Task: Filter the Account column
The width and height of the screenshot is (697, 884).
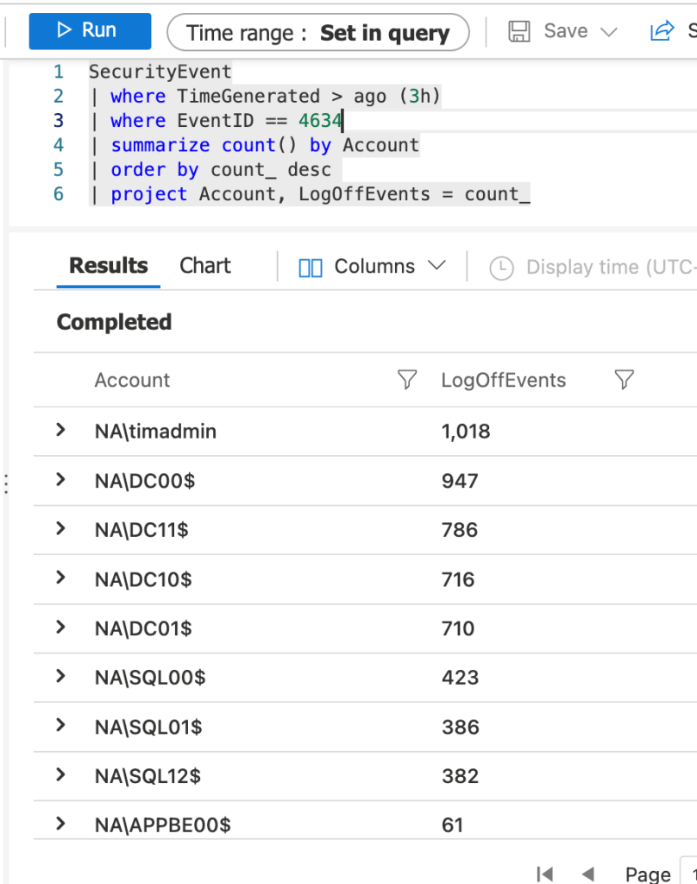Action: 407,380
